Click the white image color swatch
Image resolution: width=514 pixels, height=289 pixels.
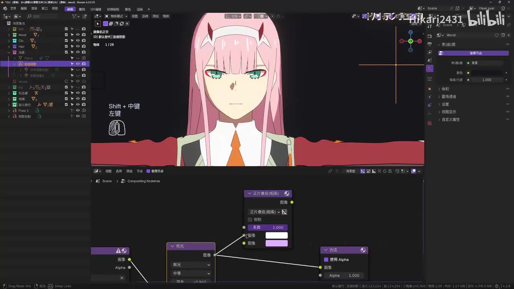click(277, 236)
